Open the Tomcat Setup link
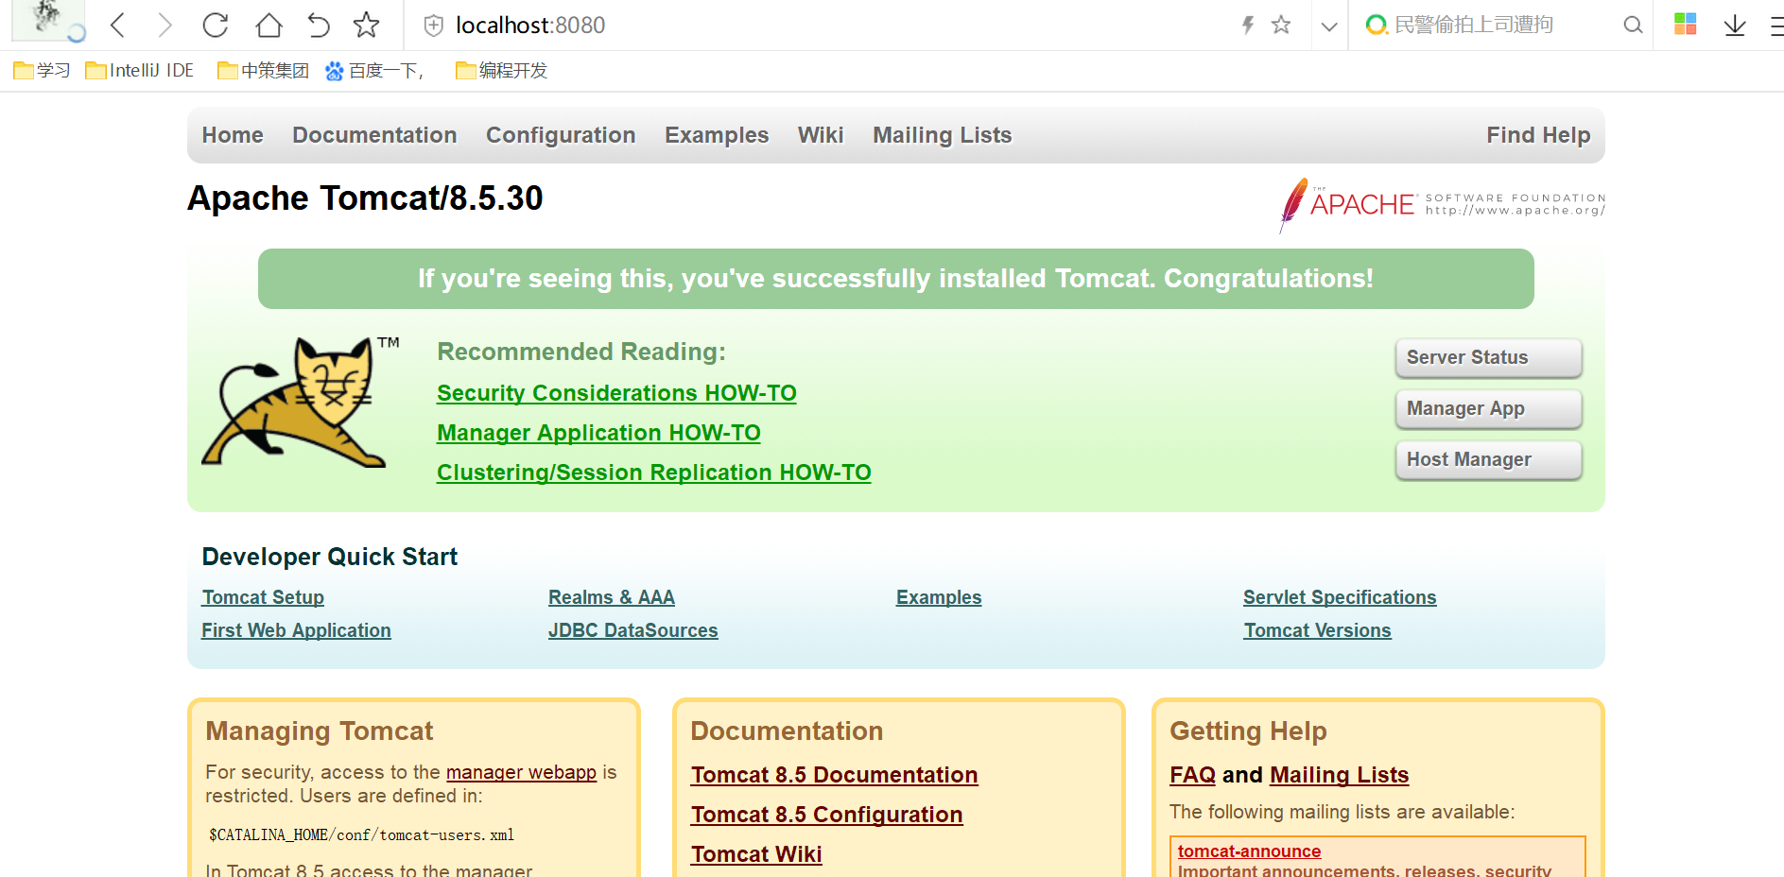The height and width of the screenshot is (877, 1784). [263, 597]
